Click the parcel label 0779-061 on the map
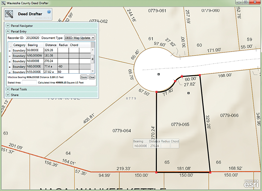 (x=157, y=11)
